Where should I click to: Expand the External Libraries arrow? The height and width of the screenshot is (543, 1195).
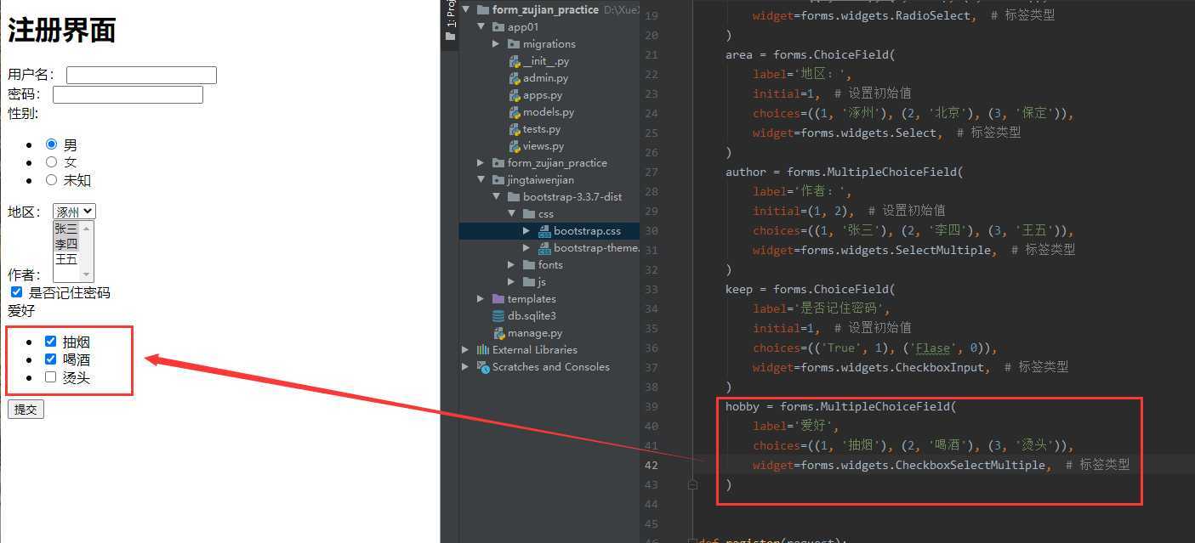pyautogui.click(x=466, y=350)
